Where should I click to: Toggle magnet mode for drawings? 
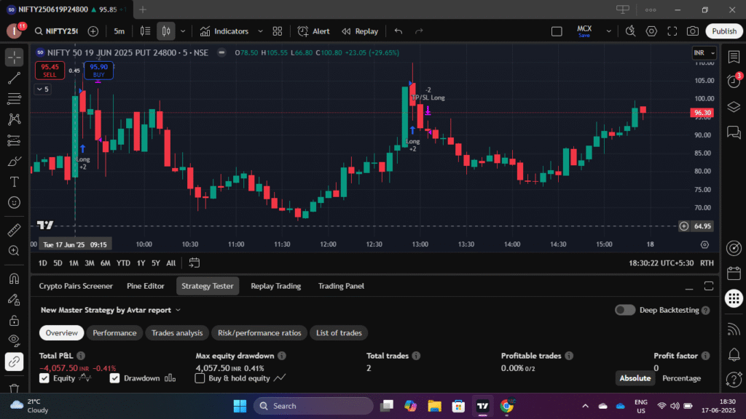point(15,279)
